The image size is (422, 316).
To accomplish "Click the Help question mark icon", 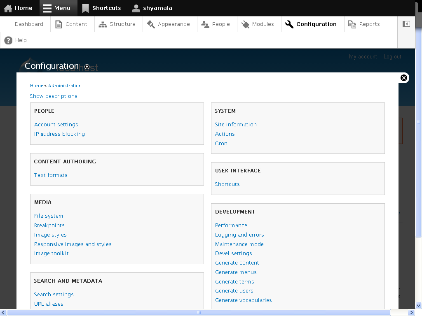I will [8, 40].
